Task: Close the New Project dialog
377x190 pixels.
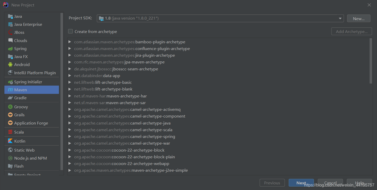Action: coord(369,5)
